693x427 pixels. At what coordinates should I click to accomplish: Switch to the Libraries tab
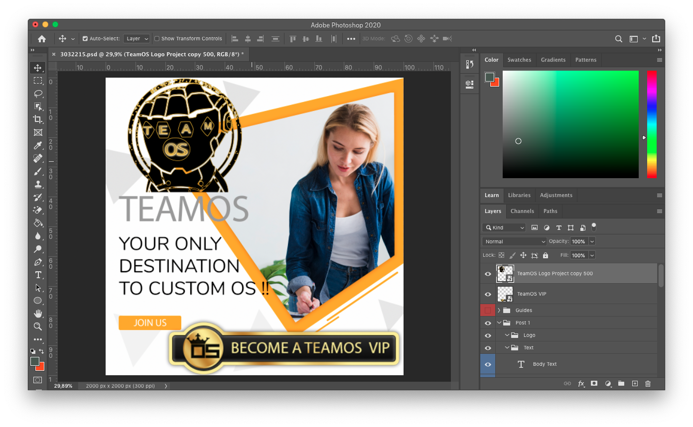519,195
